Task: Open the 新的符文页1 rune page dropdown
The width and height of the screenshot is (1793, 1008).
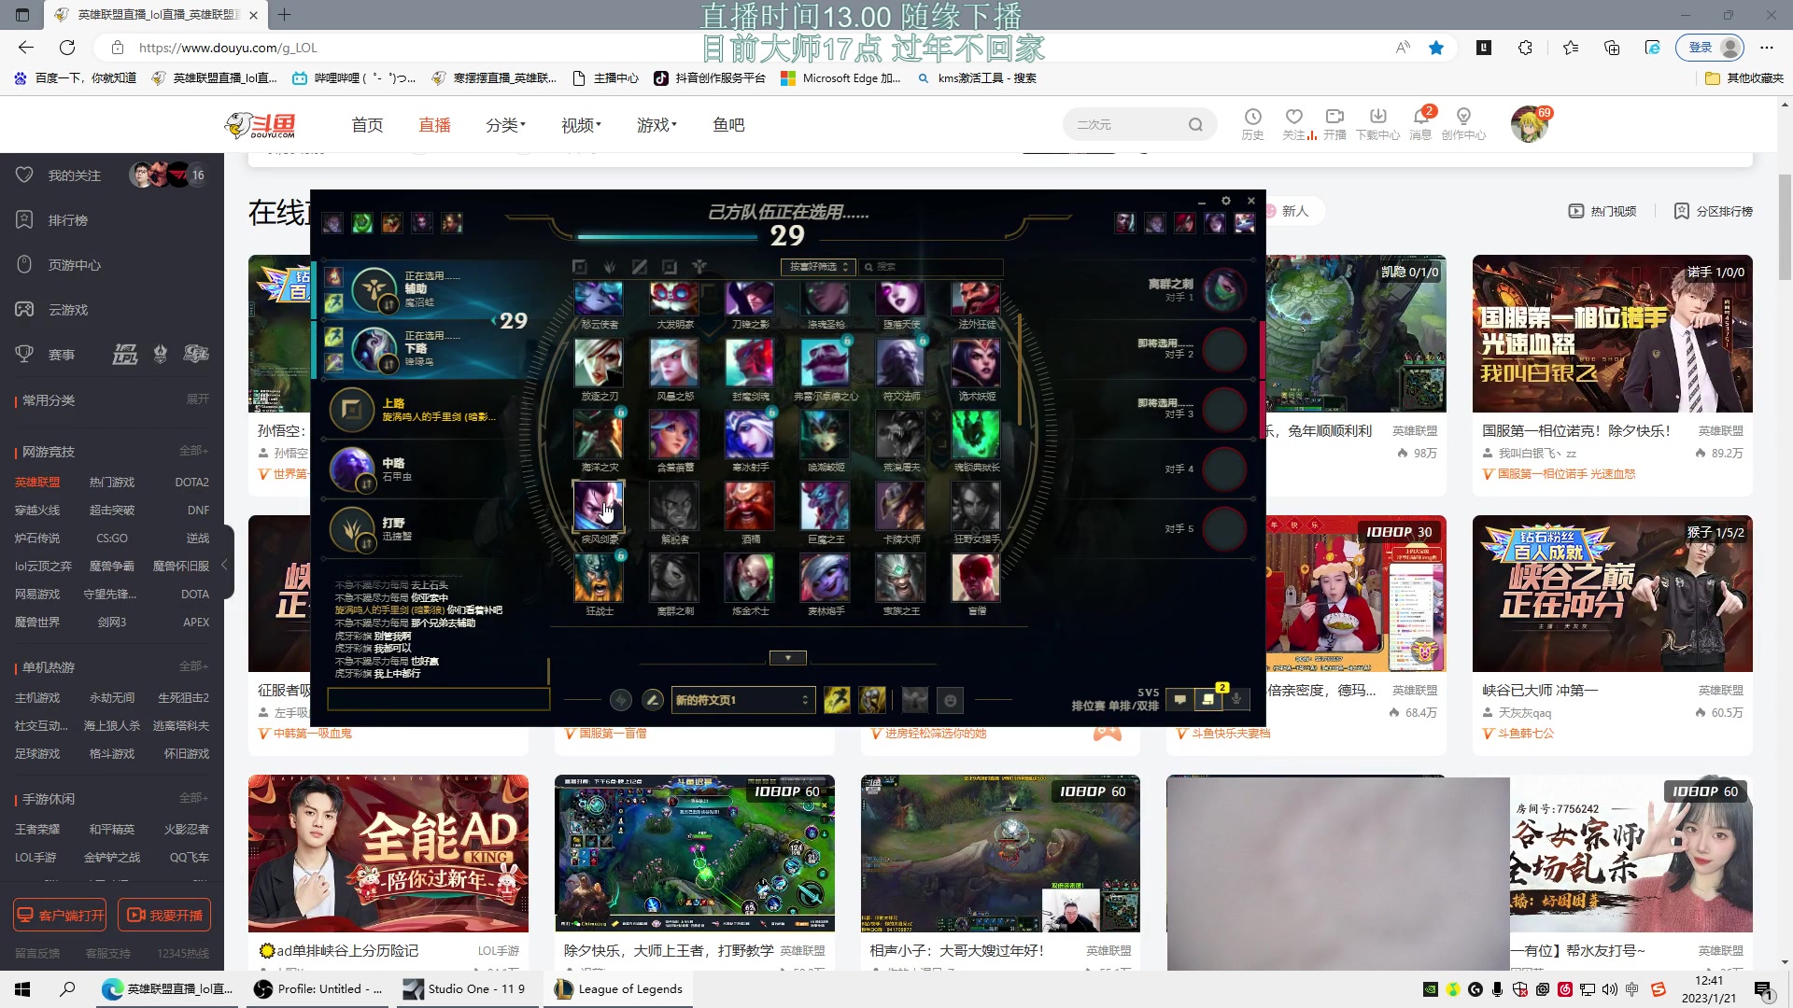Action: click(x=743, y=700)
